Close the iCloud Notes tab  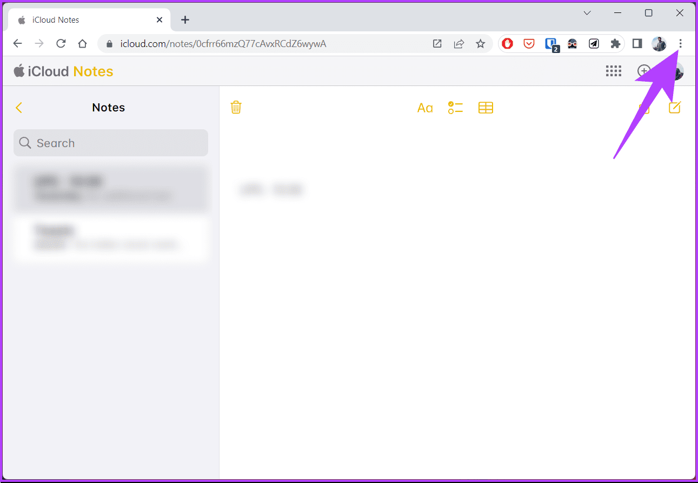pyautogui.click(x=159, y=20)
